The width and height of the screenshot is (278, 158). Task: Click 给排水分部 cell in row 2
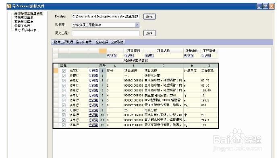click(164, 75)
